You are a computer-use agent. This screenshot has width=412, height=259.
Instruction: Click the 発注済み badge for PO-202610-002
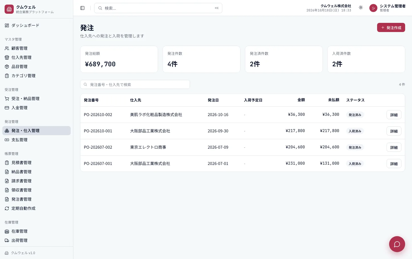click(355, 115)
